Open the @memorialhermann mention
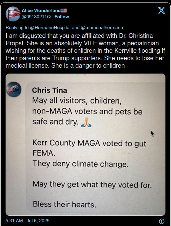 pyautogui.click(x=102, y=28)
